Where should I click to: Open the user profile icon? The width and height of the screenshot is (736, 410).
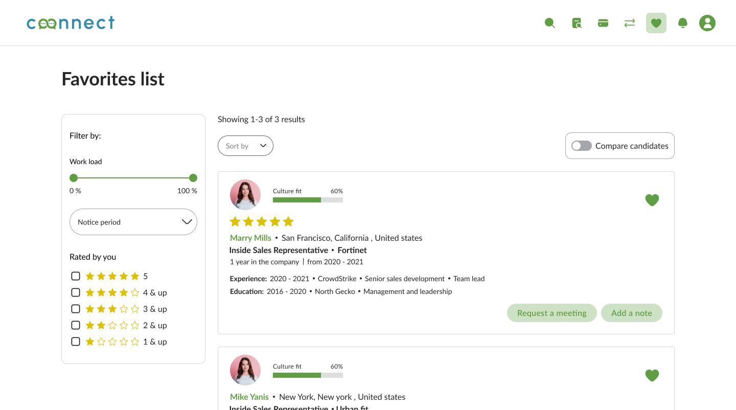(707, 23)
